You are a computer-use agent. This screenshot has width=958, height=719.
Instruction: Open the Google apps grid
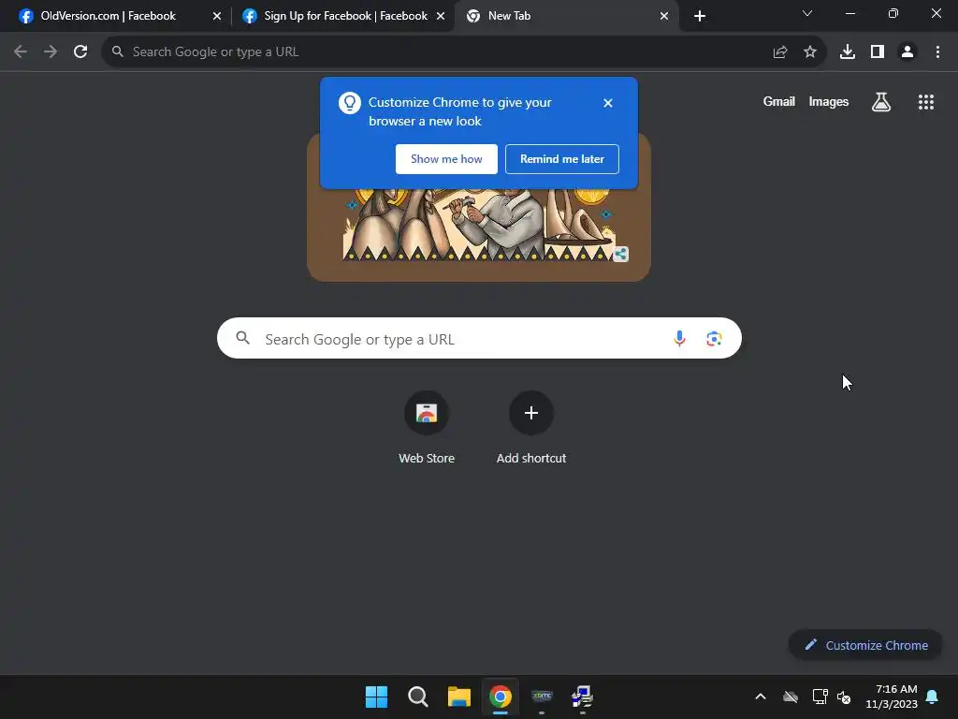click(926, 102)
